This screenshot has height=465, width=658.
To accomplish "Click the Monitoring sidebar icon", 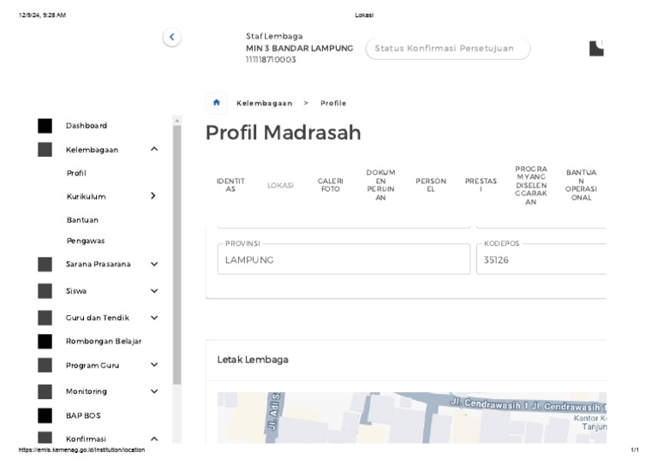I will pyautogui.click(x=45, y=391).
